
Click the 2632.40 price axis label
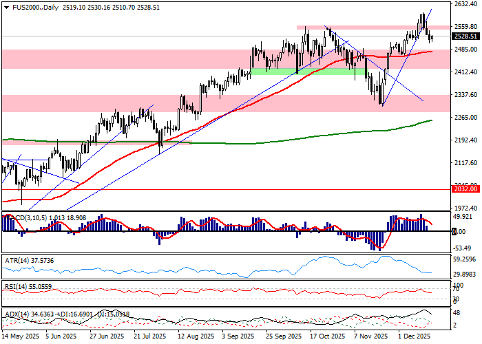click(x=465, y=4)
